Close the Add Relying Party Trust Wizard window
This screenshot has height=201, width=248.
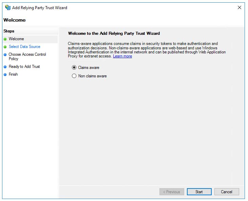[x=240, y=7]
